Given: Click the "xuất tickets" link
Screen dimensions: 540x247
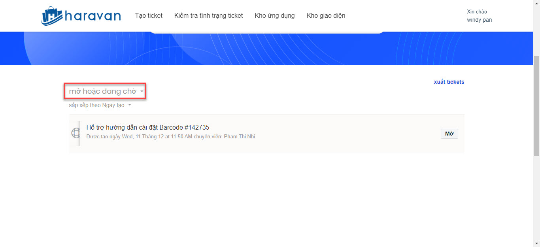Looking at the screenshot, I should [x=449, y=82].
